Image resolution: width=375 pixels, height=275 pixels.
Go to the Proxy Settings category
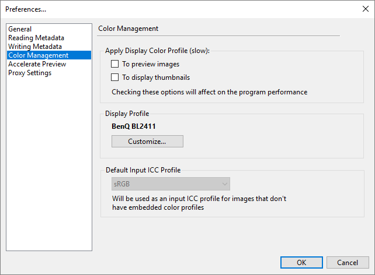pos(30,73)
